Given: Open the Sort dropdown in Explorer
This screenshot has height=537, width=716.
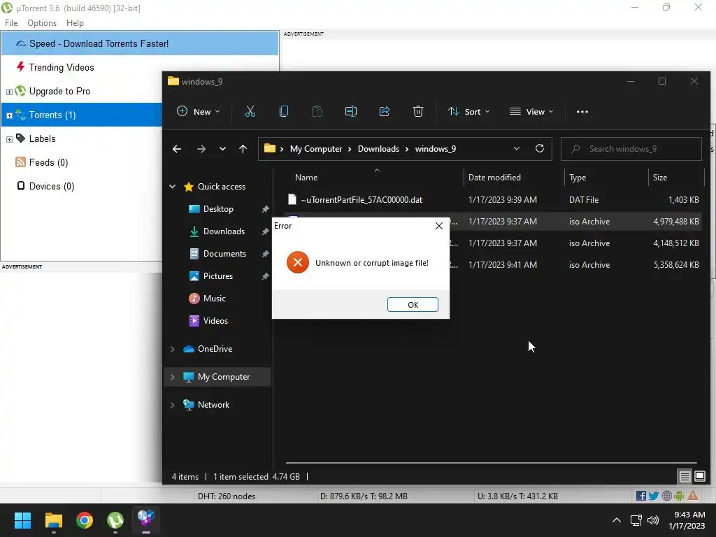Looking at the screenshot, I should [x=469, y=111].
